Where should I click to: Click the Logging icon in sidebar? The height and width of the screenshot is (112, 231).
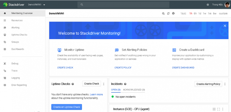[x=5, y=78]
